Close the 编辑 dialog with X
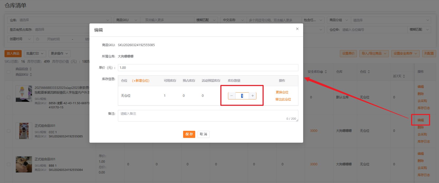 (297, 29)
